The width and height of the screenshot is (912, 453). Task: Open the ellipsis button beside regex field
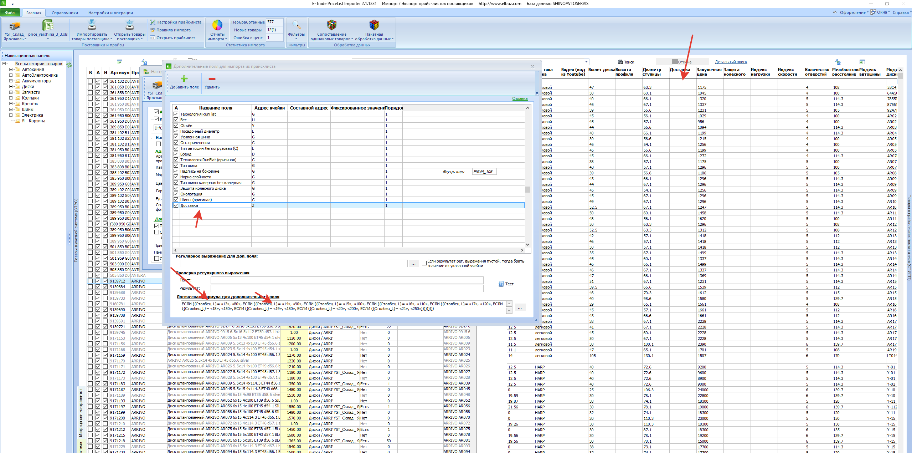[413, 264]
